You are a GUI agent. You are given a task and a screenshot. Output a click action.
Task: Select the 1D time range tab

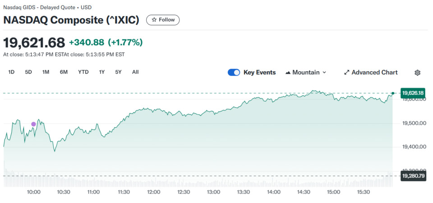pos(11,72)
